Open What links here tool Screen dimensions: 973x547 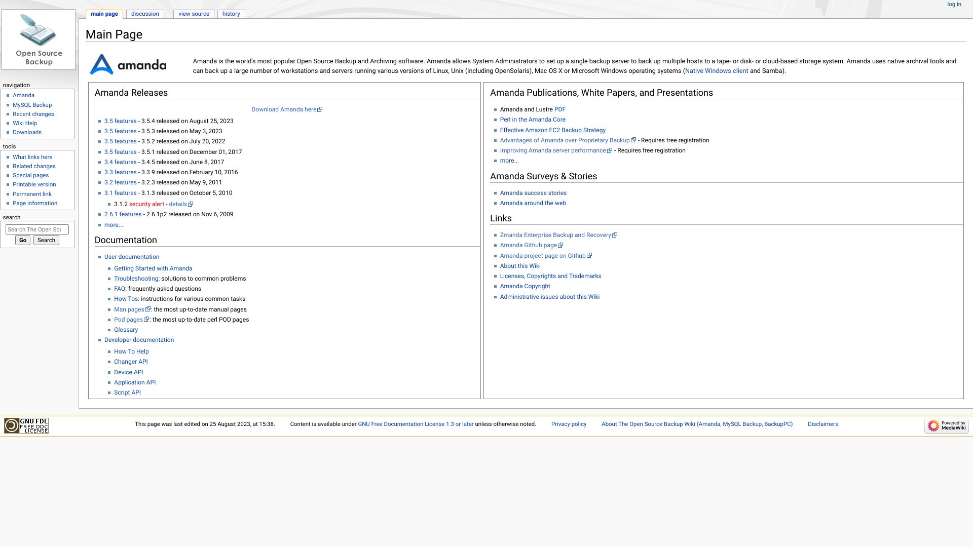click(32, 158)
